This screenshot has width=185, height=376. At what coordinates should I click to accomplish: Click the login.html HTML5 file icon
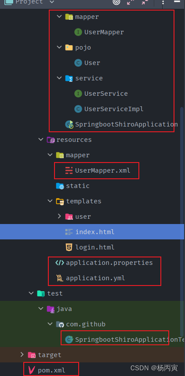tap(69, 247)
